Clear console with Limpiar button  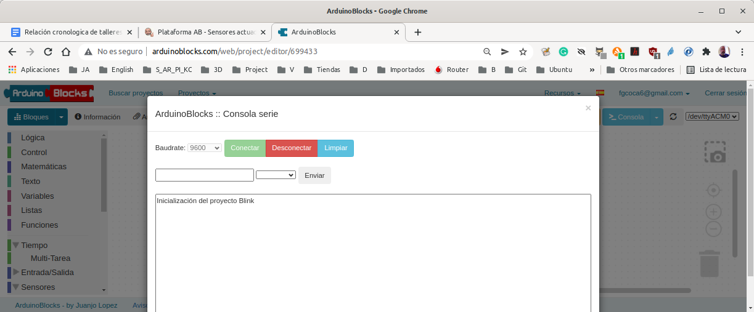click(335, 148)
